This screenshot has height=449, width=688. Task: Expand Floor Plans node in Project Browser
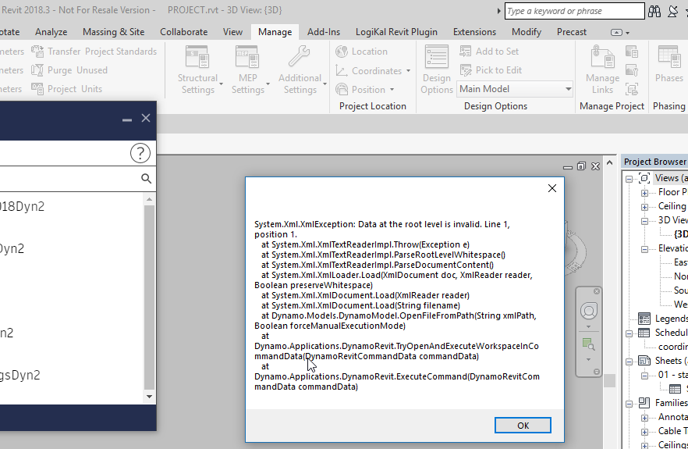click(x=644, y=193)
